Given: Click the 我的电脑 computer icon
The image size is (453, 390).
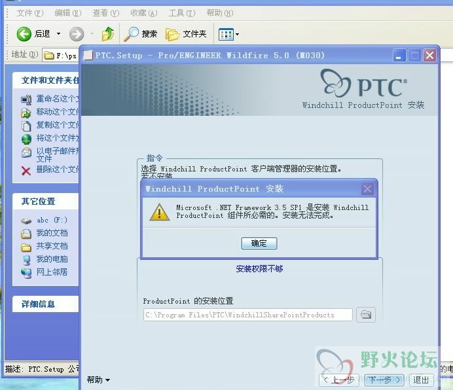Looking at the screenshot, I should click(x=26, y=260).
